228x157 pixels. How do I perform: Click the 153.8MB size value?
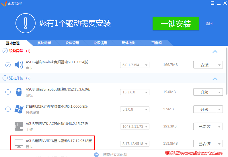170,144
